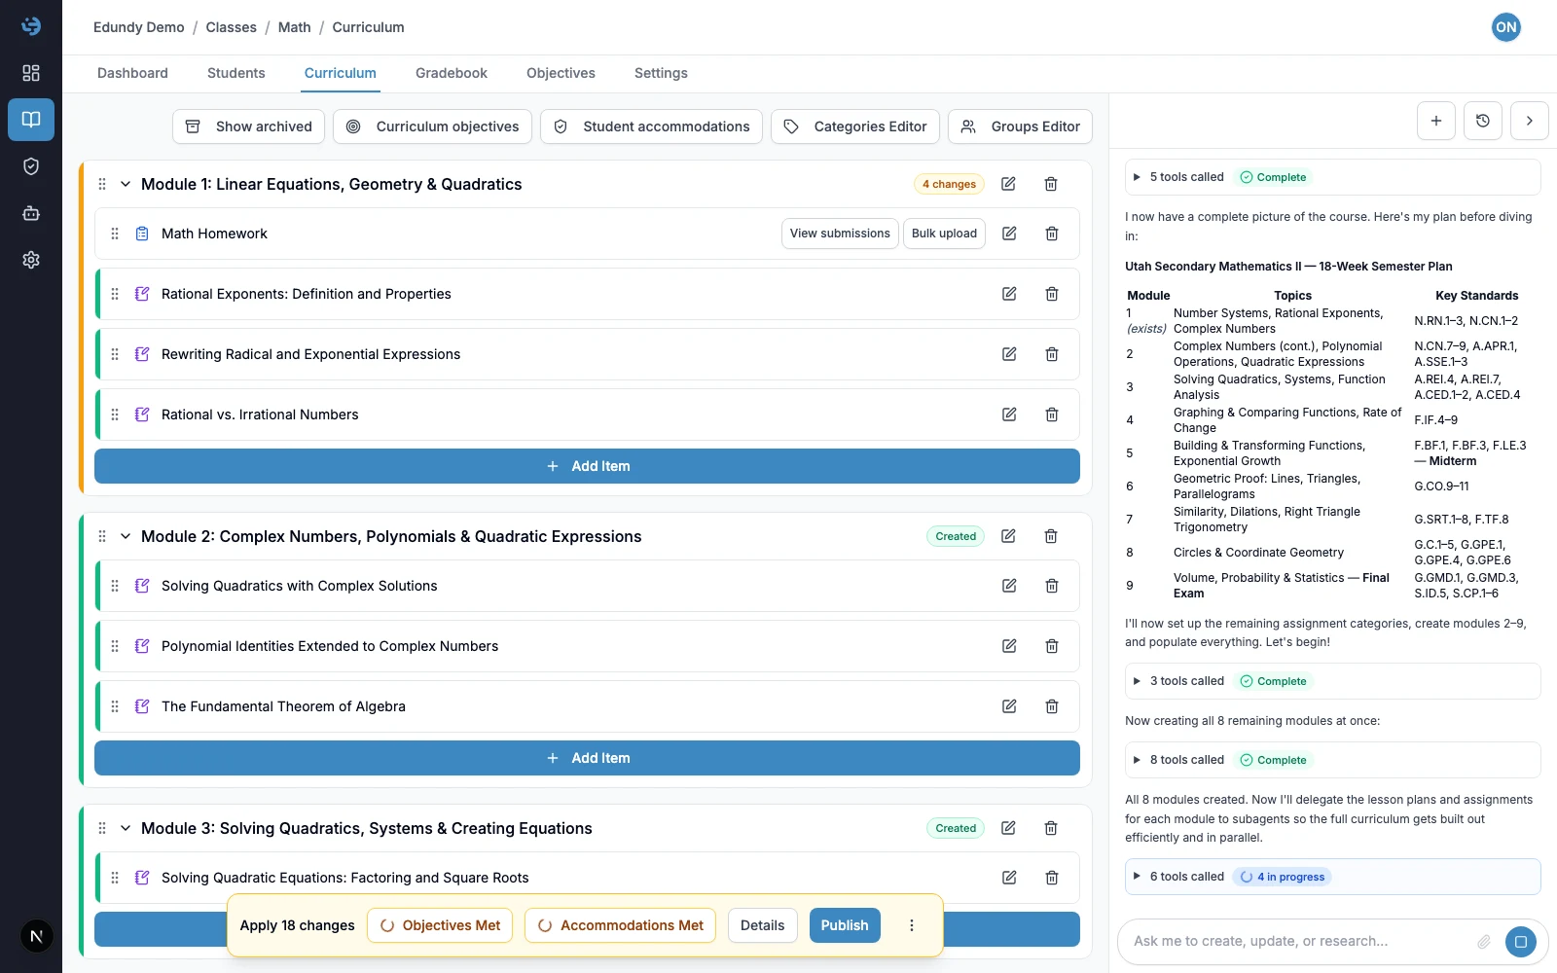Open the ON user avatar menu
1557x973 pixels.
click(1505, 27)
